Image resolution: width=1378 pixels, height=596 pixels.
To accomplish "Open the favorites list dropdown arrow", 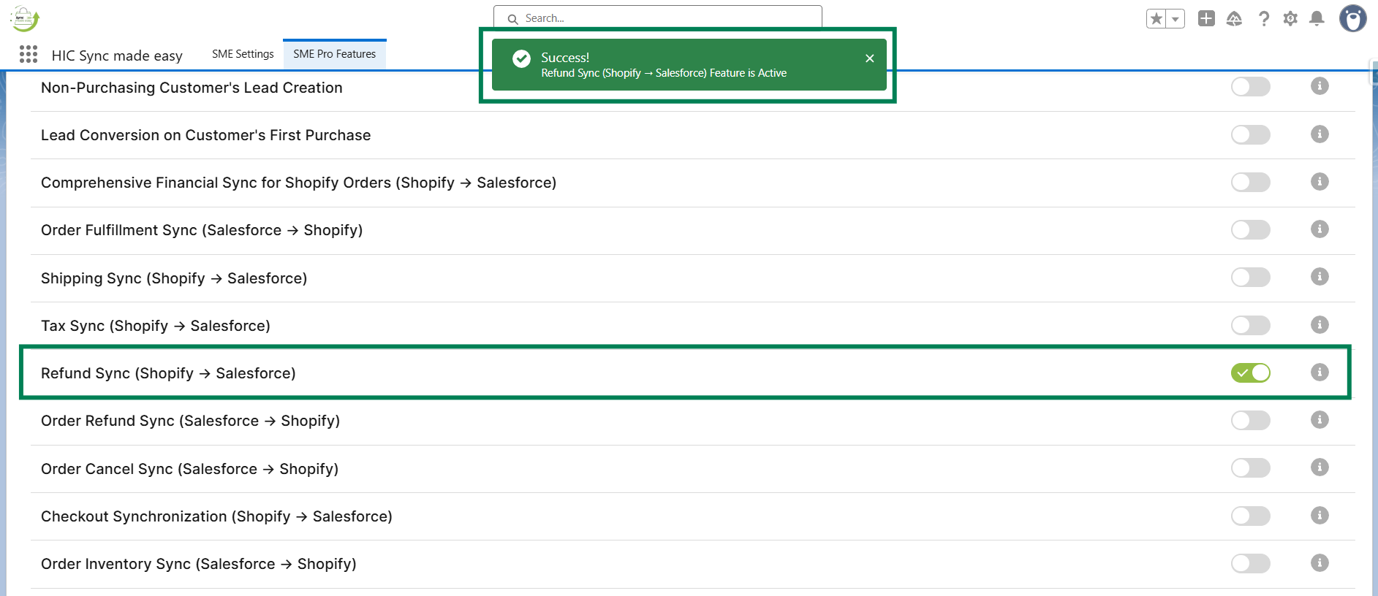I will point(1175,19).
